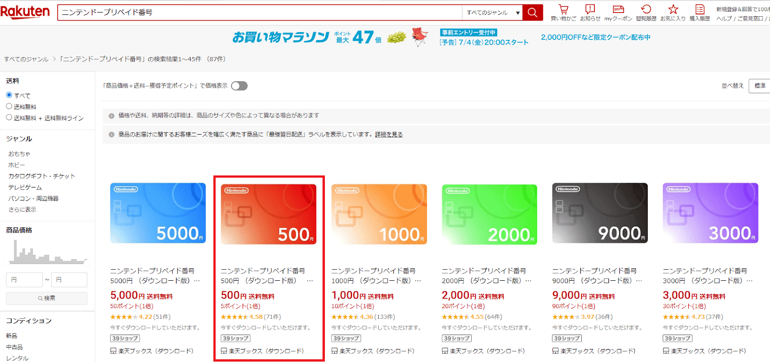Open the すべてのジャンル genre dropdown

(x=492, y=12)
